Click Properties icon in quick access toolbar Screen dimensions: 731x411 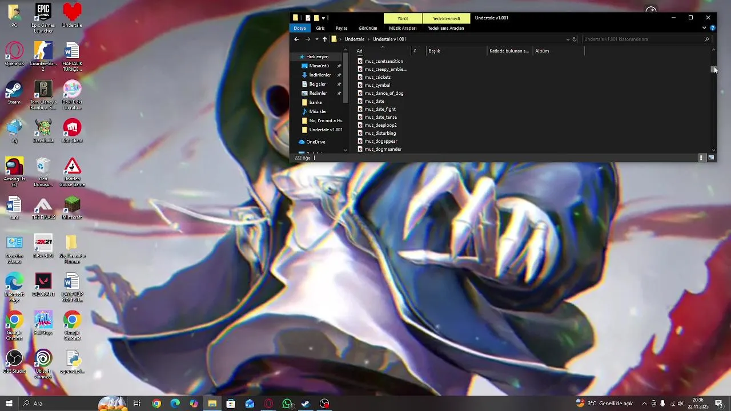tap(308, 18)
